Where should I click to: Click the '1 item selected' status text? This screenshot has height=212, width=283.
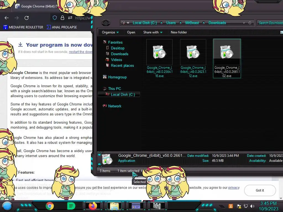(128, 171)
